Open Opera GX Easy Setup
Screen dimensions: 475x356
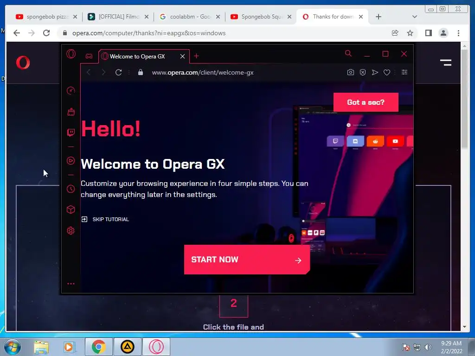tap(404, 72)
